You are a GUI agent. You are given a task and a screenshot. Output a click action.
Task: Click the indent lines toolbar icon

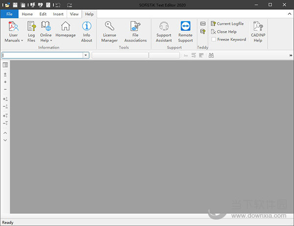pos(194,55)
